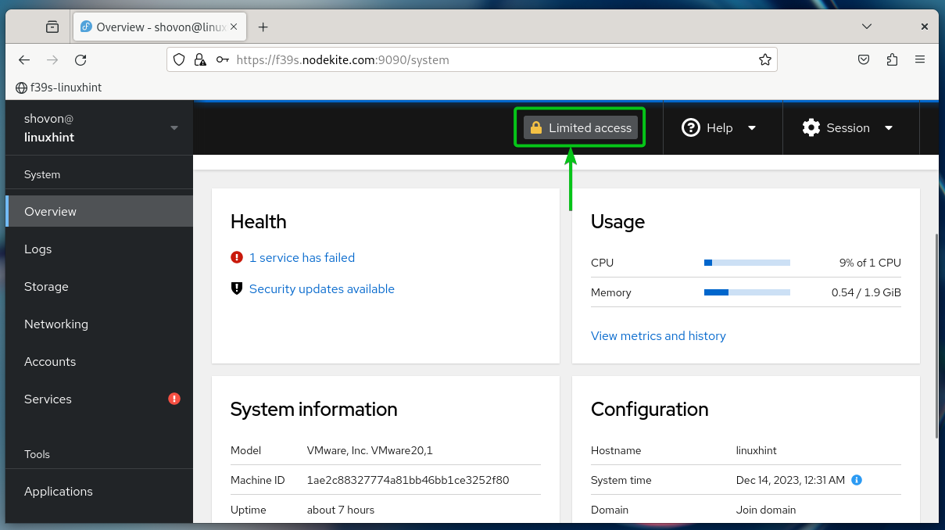945x530 pixels.
Task: Open the f39s-linuxhint bookmark
Action: click(59, 88)
